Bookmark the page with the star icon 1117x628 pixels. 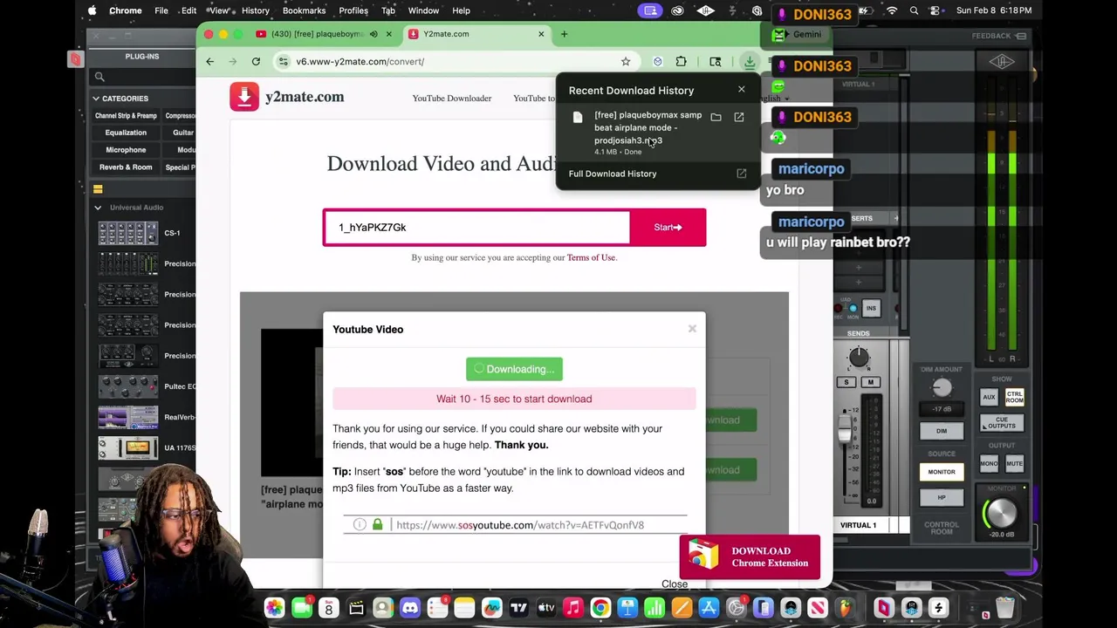click(x=626, y=61)
